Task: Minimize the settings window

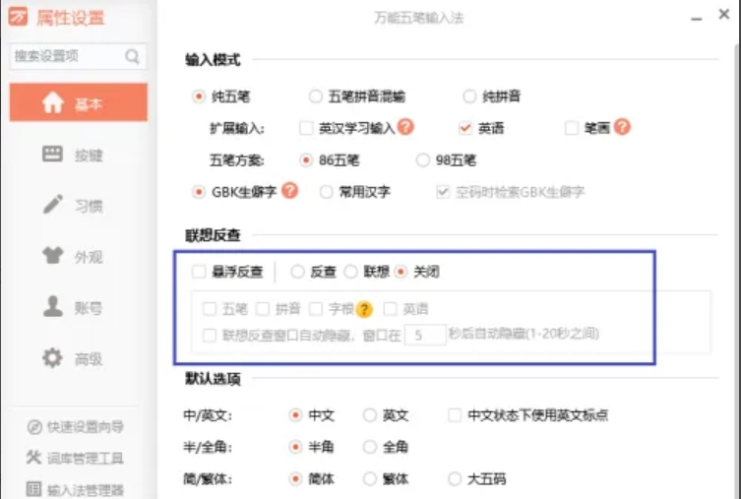Action: click(696, 19)
